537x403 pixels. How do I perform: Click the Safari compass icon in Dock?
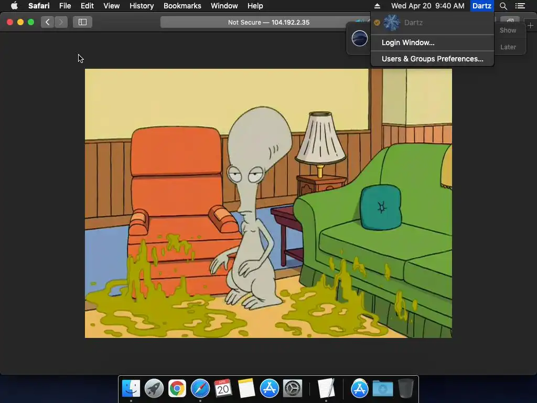coord(200,388)
